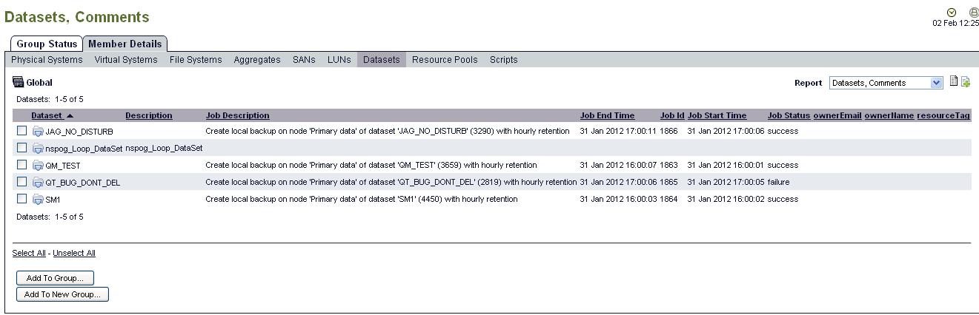Click the Add To New Group... button
Image resolution: width=979 pixels, height=315 pixels.
click(62, 294)
